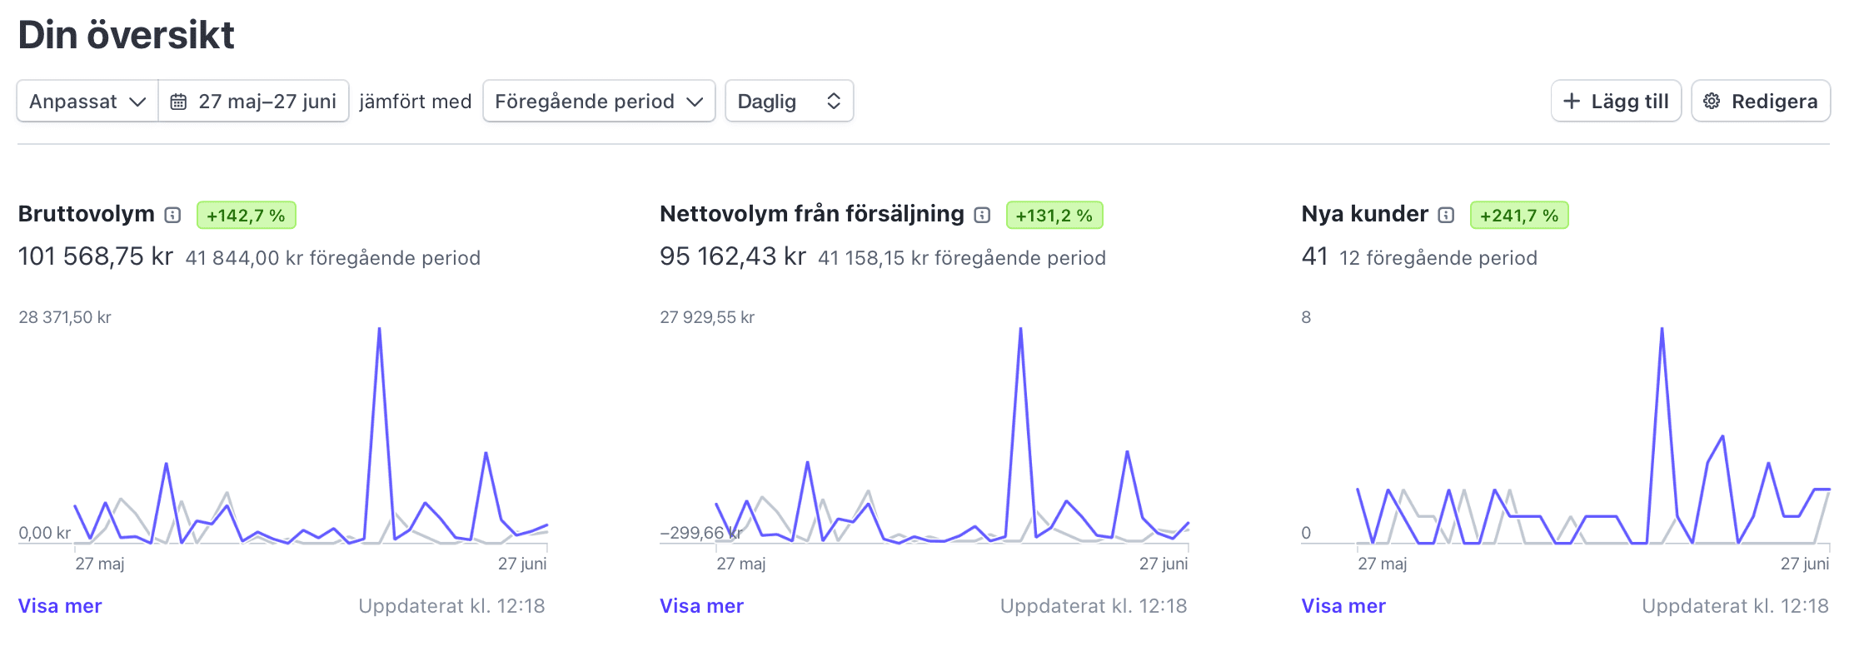Image resolution: width=1854 pixels, height=651 pixels.
Task: Click the +131,2 % Nettovolym badge
Action: [x=1054, y=216]
